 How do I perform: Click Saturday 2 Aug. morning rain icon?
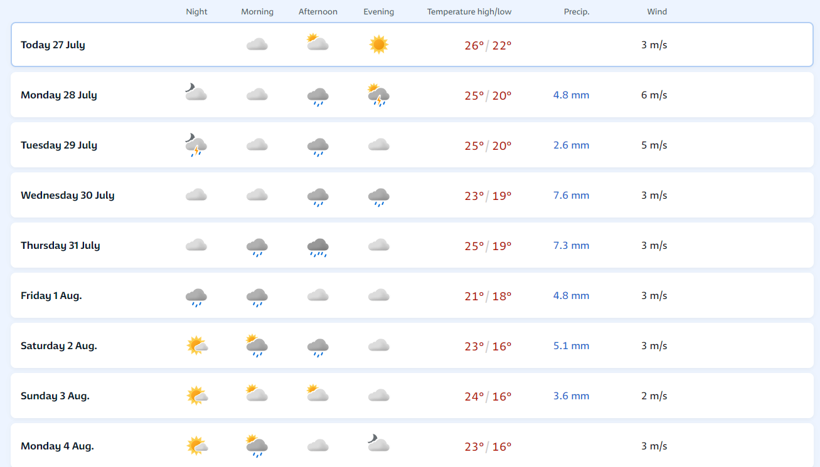(x=257, y=346)
